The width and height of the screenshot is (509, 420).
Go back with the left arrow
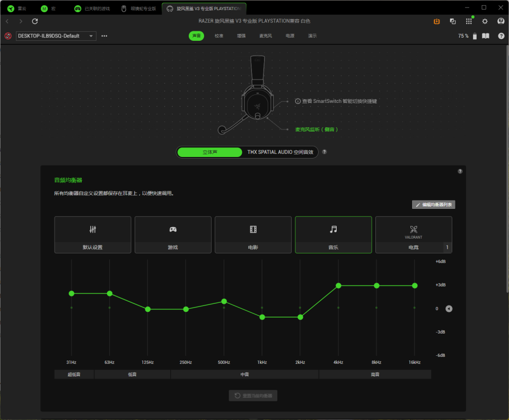pyautogui.click(x=7, y=21)
